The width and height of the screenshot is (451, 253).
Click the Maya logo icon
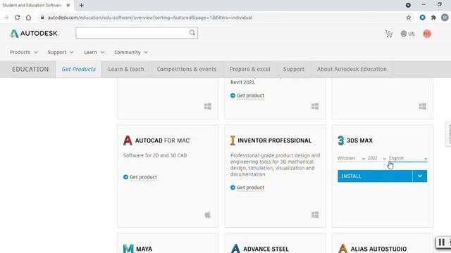click(x=128, y=248)
